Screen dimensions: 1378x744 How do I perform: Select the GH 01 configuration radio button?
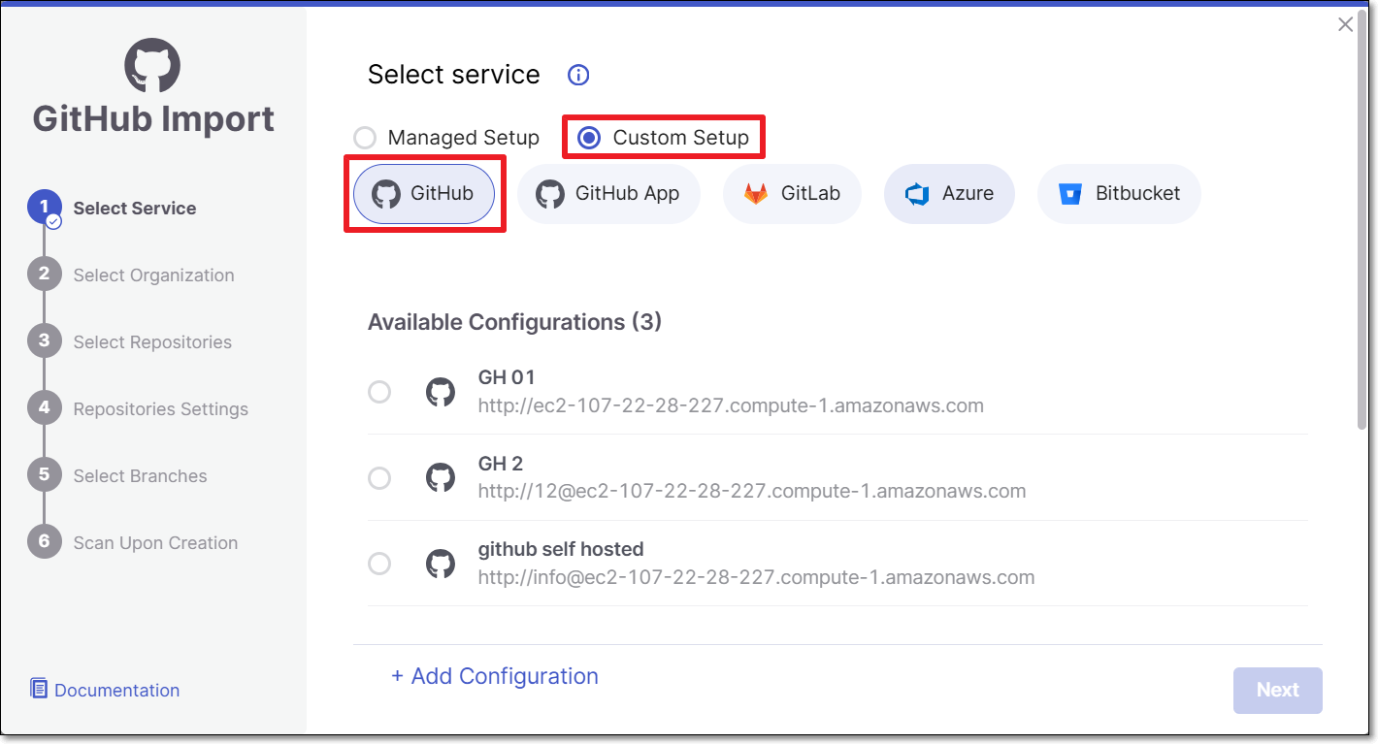pos(379,392)
